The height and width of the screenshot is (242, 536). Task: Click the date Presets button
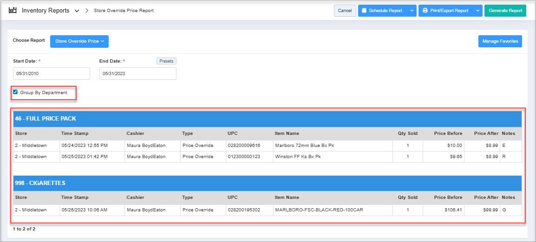[x=166, y=61]
